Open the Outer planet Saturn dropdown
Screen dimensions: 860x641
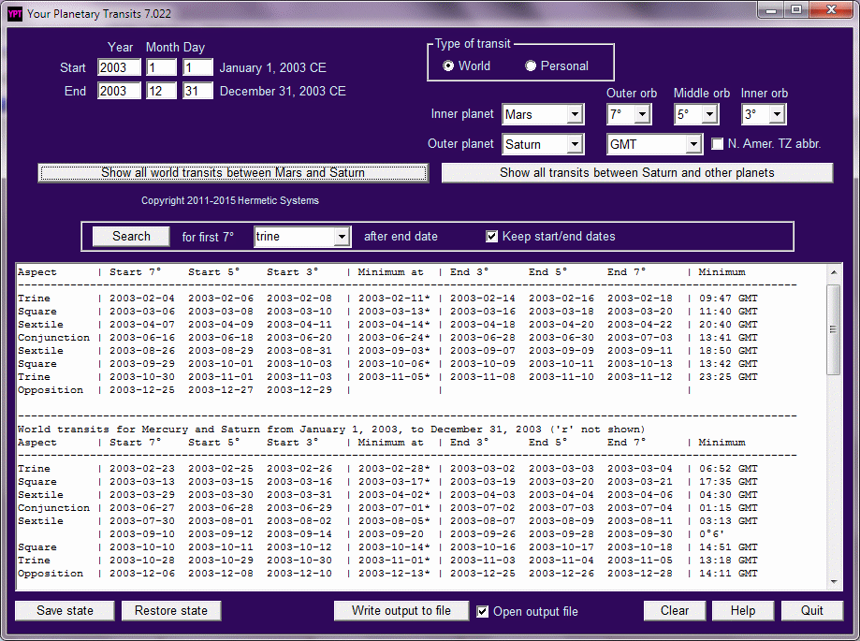click(x=575, y=144)
